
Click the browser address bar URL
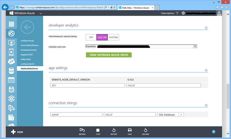click(61, 7)
